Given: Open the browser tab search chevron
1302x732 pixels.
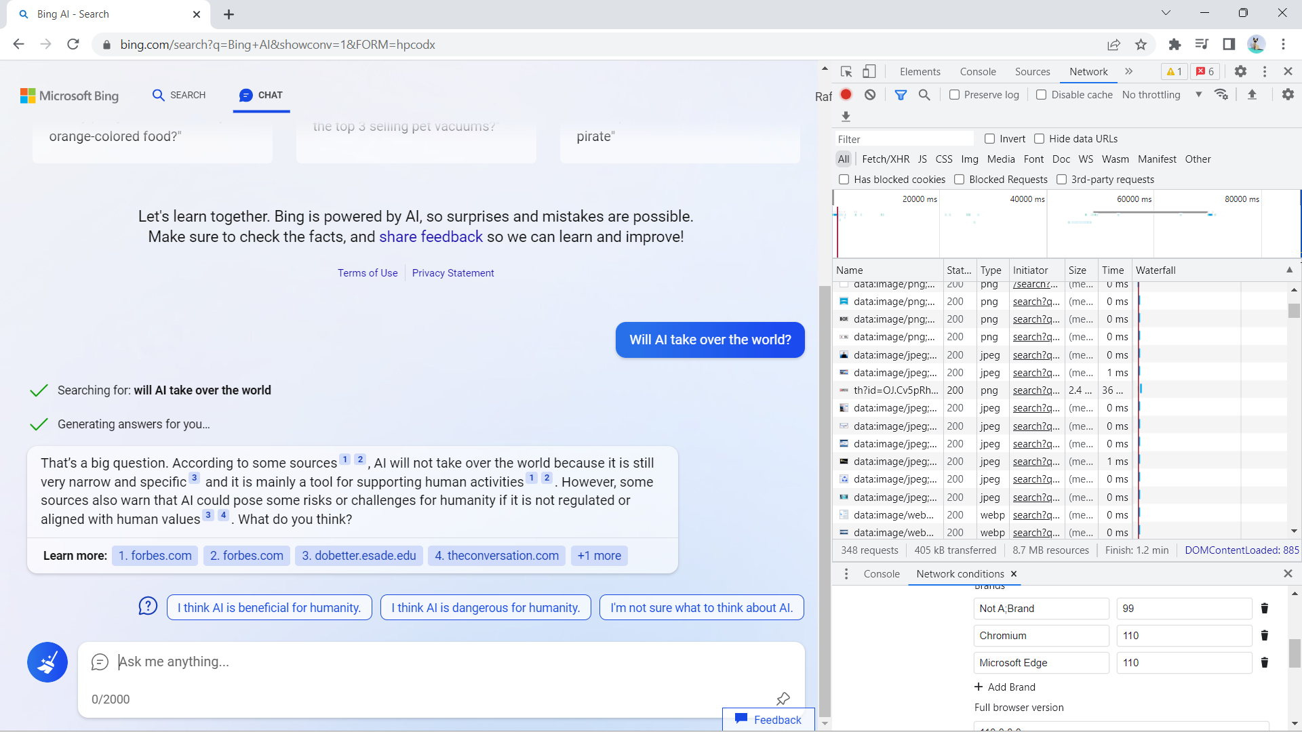Looking at the screenshot, I should click(x=1166, y=13).
